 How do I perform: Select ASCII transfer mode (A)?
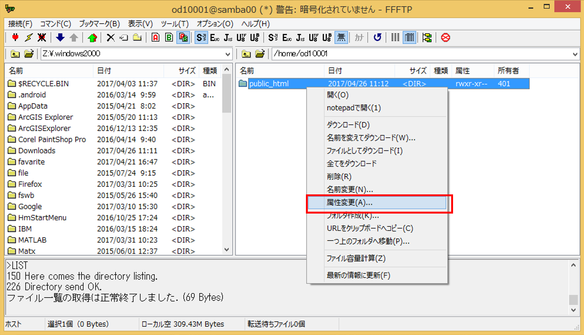click(155, 38)
